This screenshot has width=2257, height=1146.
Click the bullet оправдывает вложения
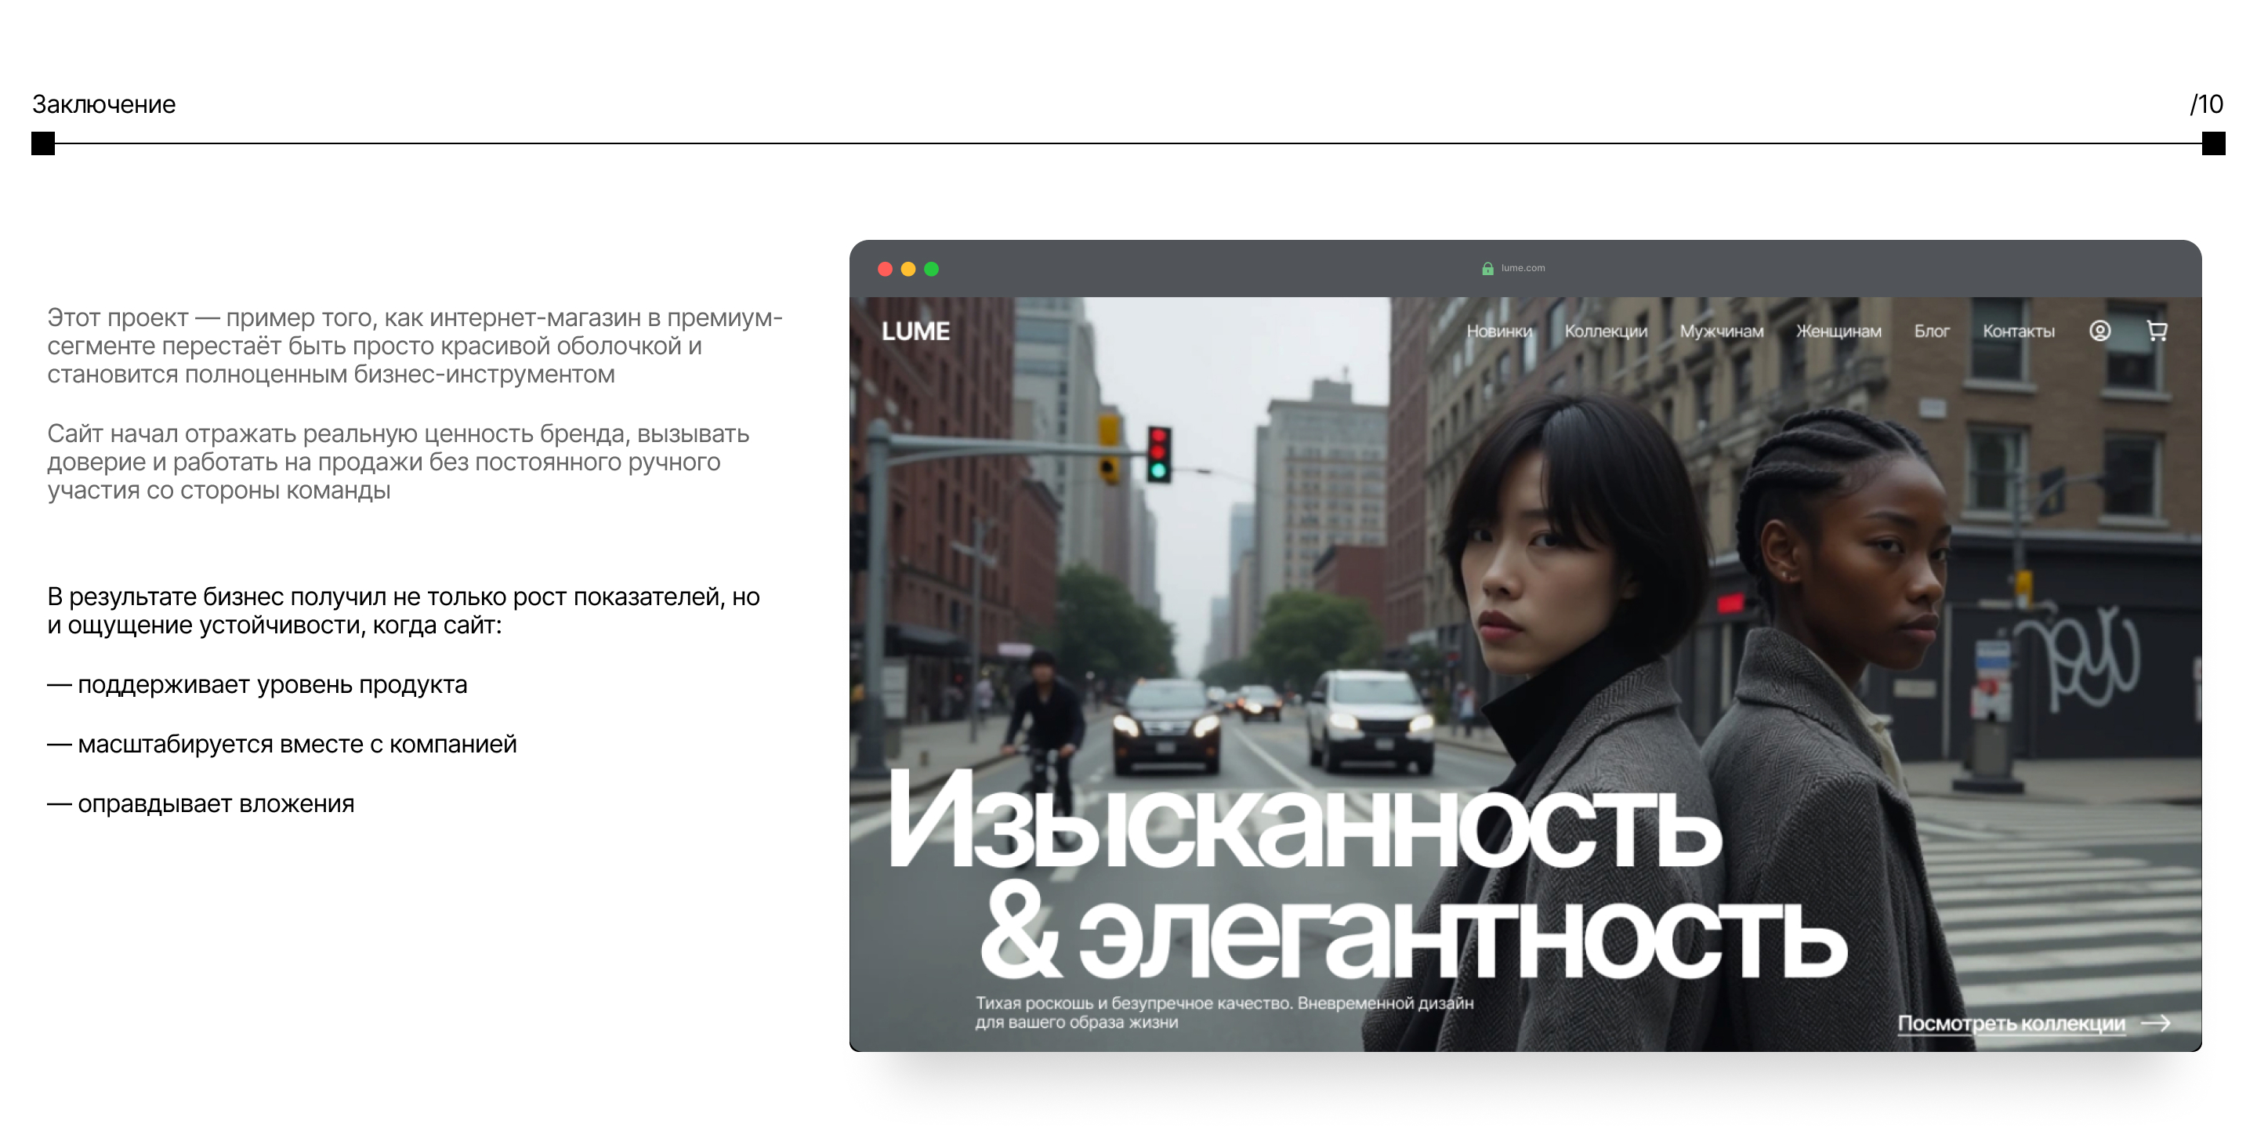tap(201, 803)
